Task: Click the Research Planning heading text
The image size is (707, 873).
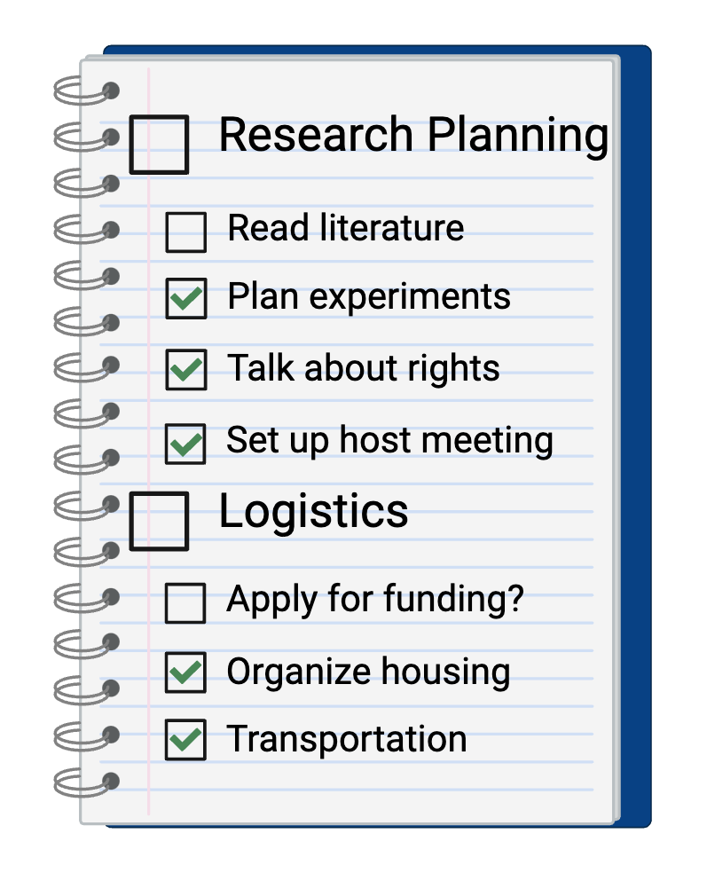Action: [413, 135]
